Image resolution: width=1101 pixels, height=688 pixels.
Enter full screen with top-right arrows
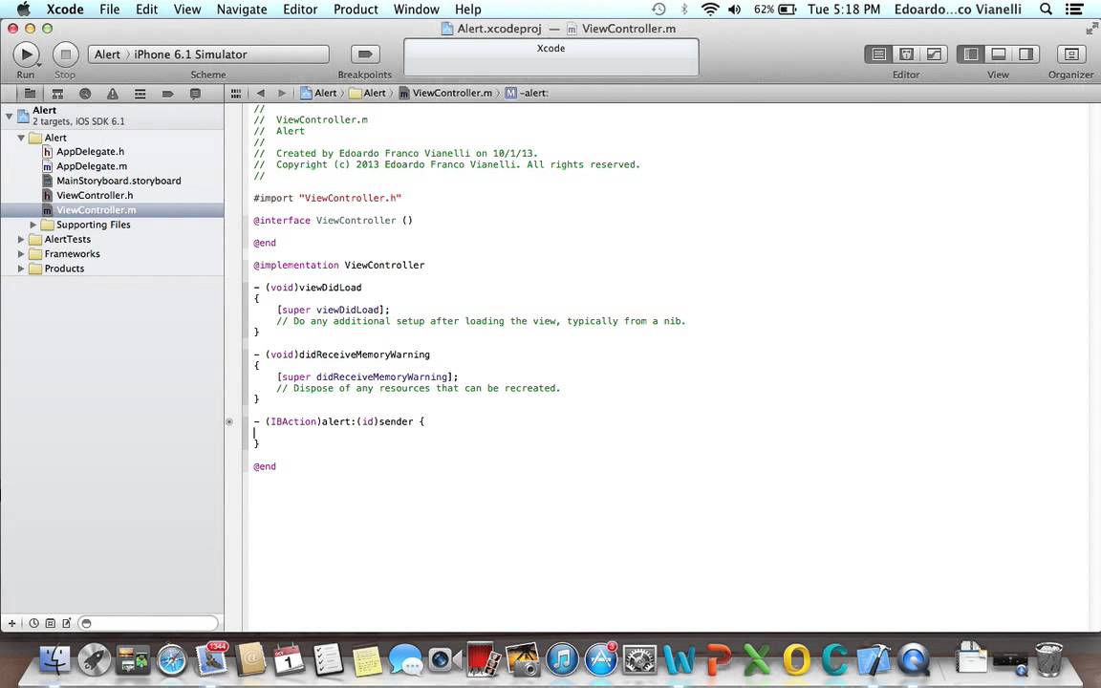[x=1091, y=28]
